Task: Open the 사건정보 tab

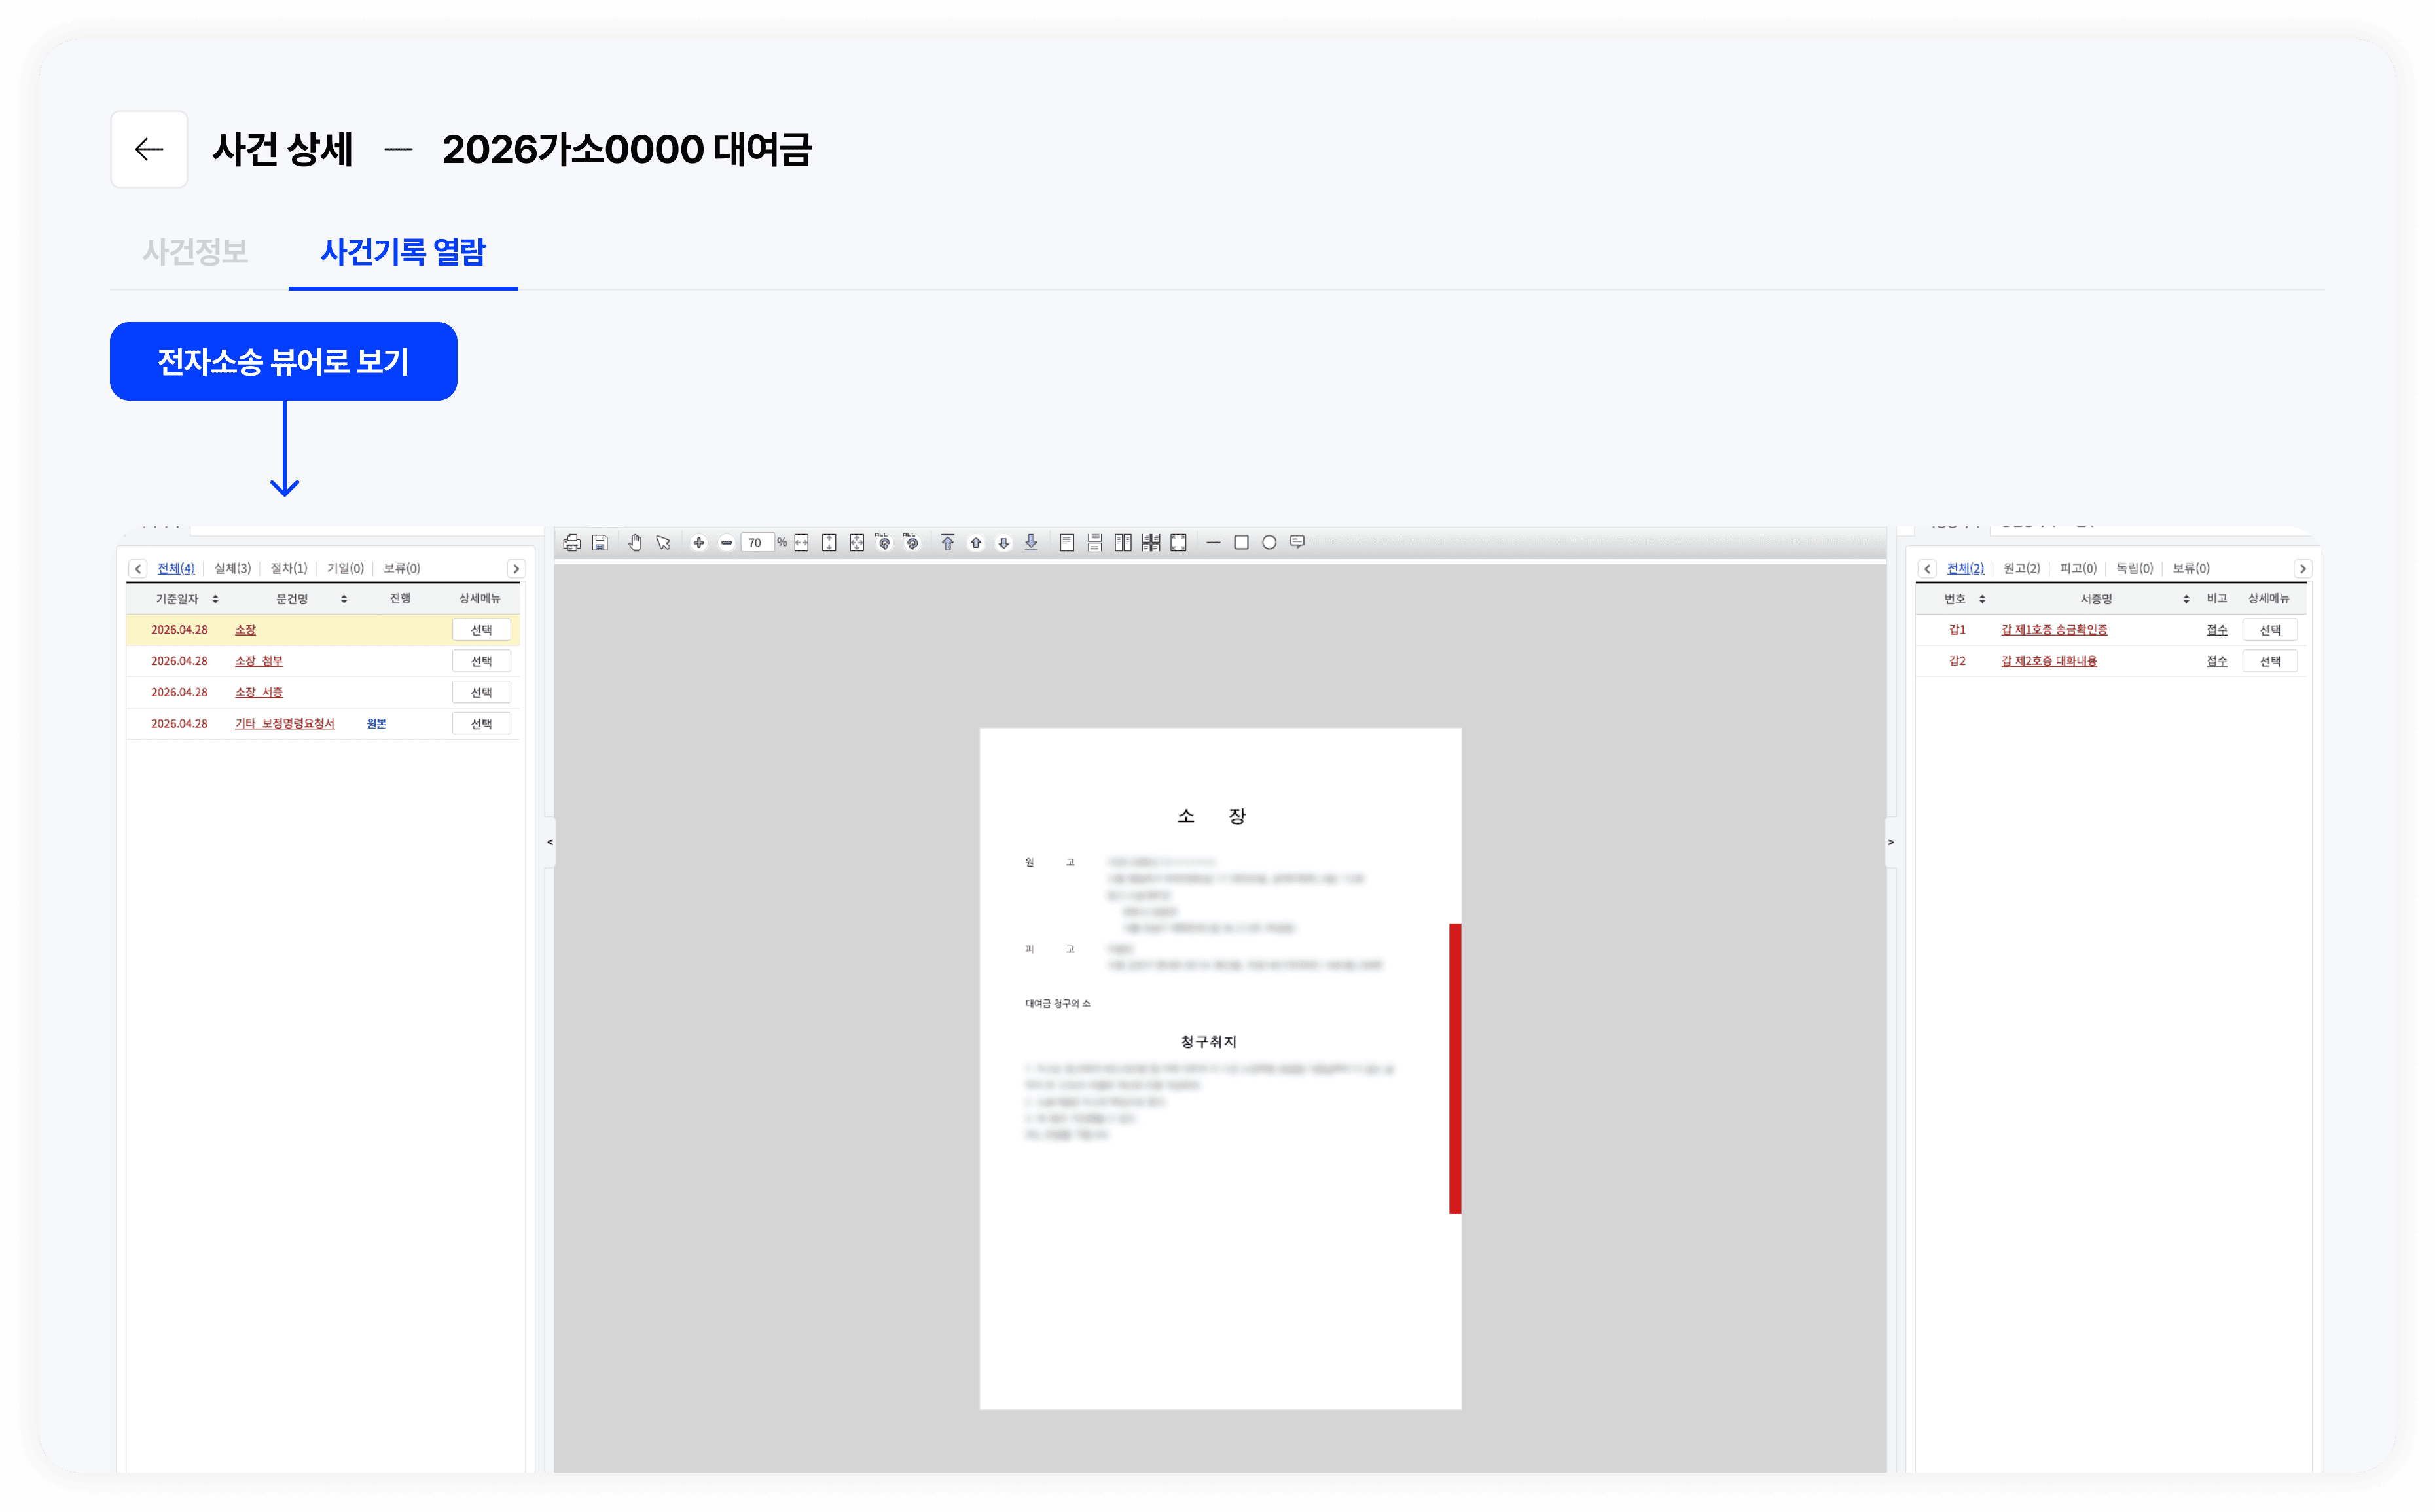Action: (195, 252)
